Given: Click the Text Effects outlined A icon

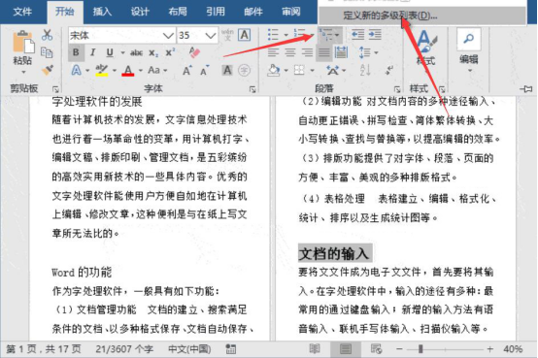Looking at the screenshot, I should point(76,71).
